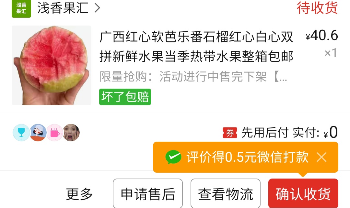The image size is (350, 208).
Task: Tap the 申请售后 button
Action: pos(148,193)
